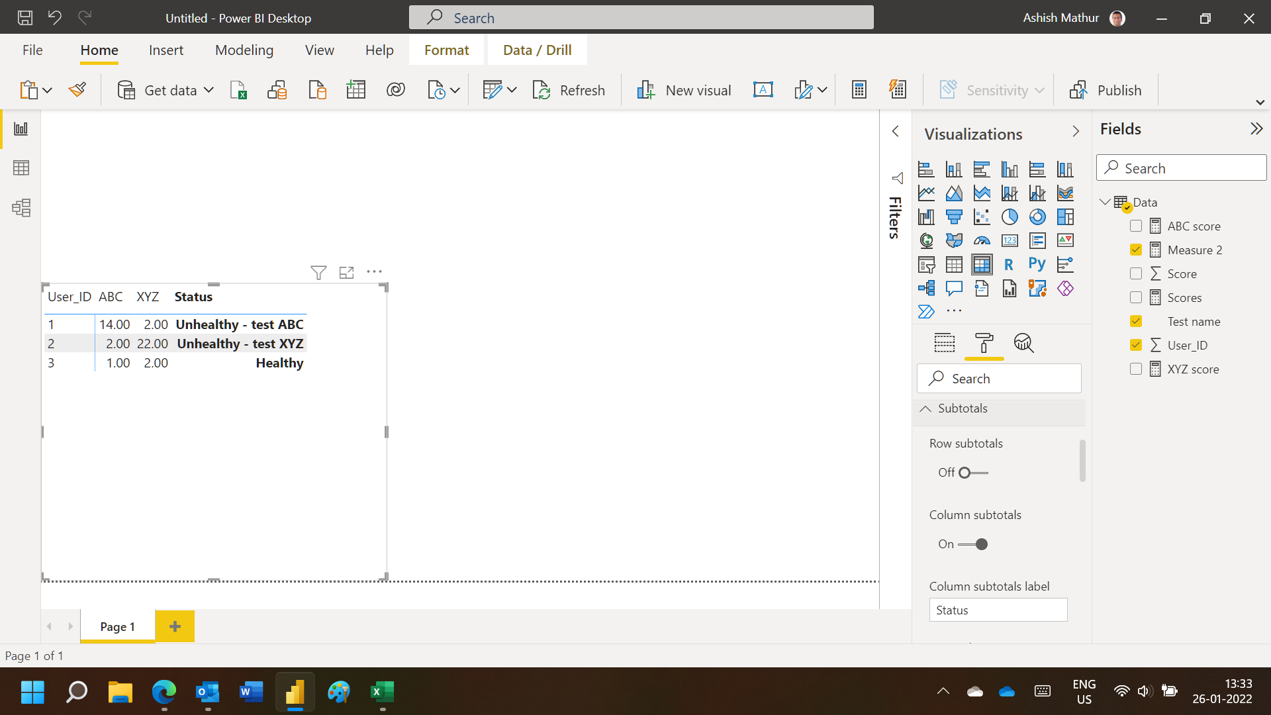Insert an R script visual

[1009, 265]
